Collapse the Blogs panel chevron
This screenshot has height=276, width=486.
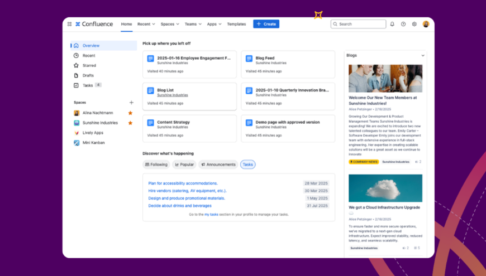pos(423,56)
